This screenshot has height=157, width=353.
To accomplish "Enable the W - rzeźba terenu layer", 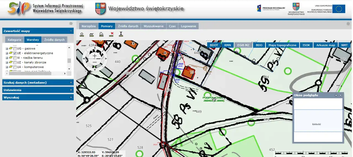I will pyautogui.click(x=15, y=58).
